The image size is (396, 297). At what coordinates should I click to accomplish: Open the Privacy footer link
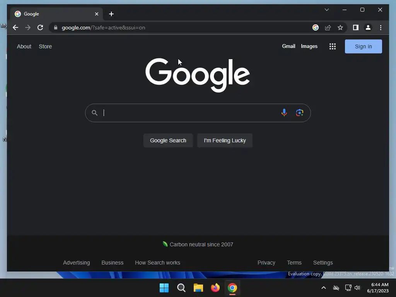pos(266,263)
